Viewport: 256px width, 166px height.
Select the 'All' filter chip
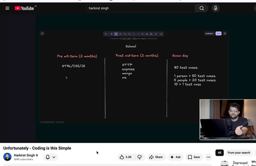point(219,152)
